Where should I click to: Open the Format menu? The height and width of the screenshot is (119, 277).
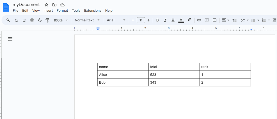[62, 11]
